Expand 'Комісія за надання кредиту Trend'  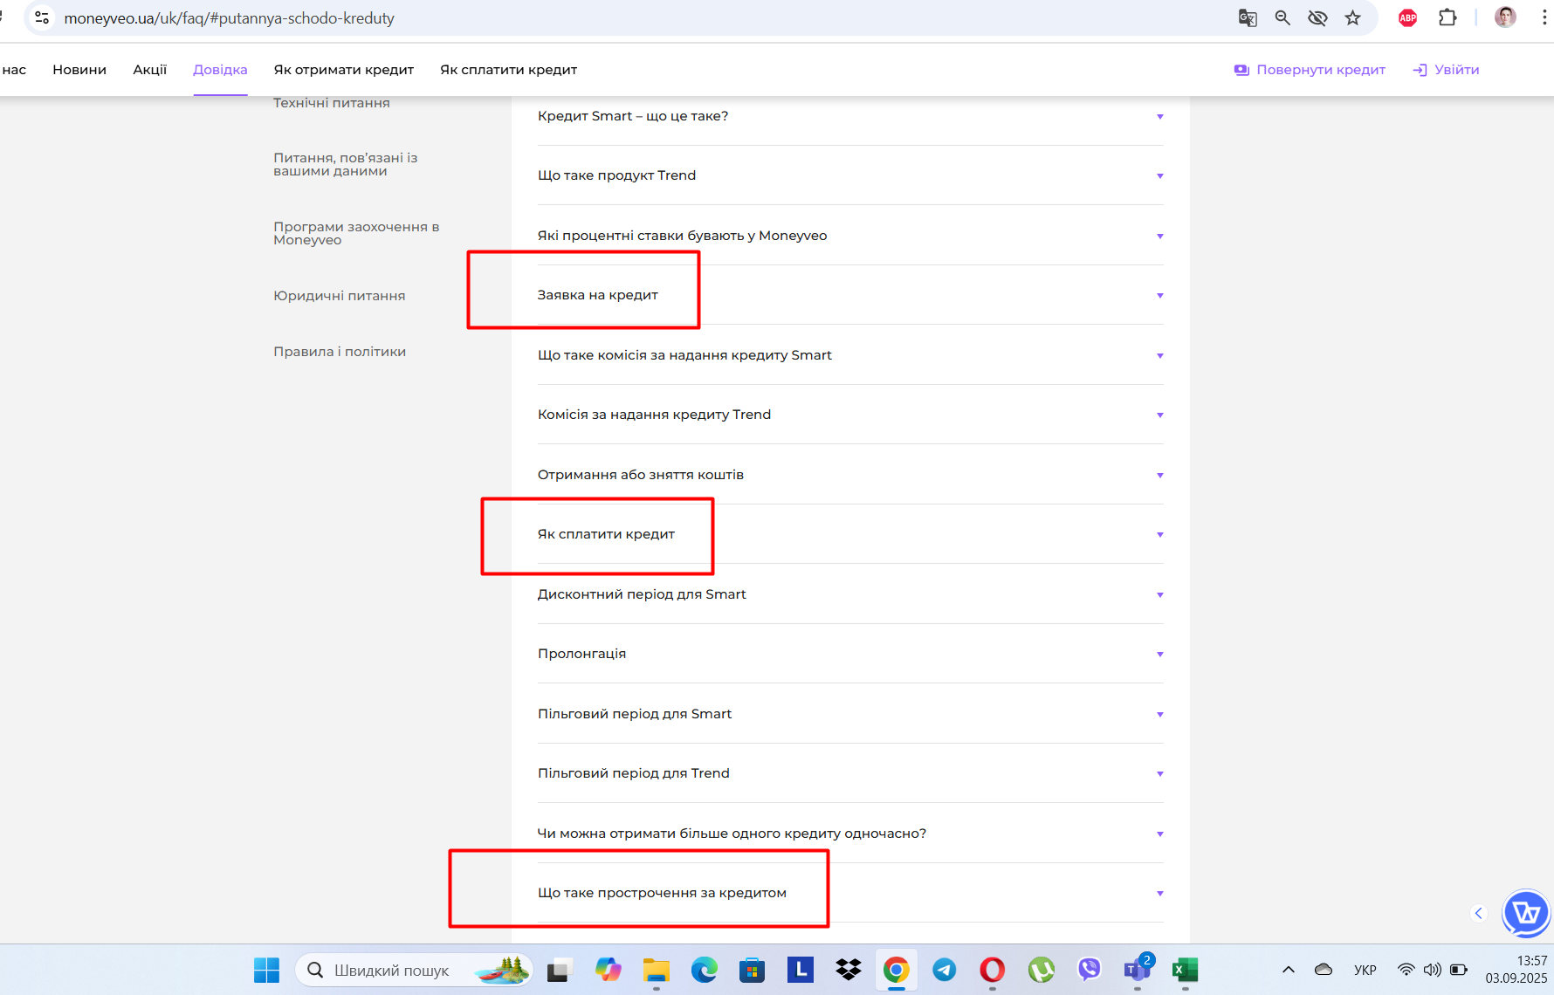(850, 415)
